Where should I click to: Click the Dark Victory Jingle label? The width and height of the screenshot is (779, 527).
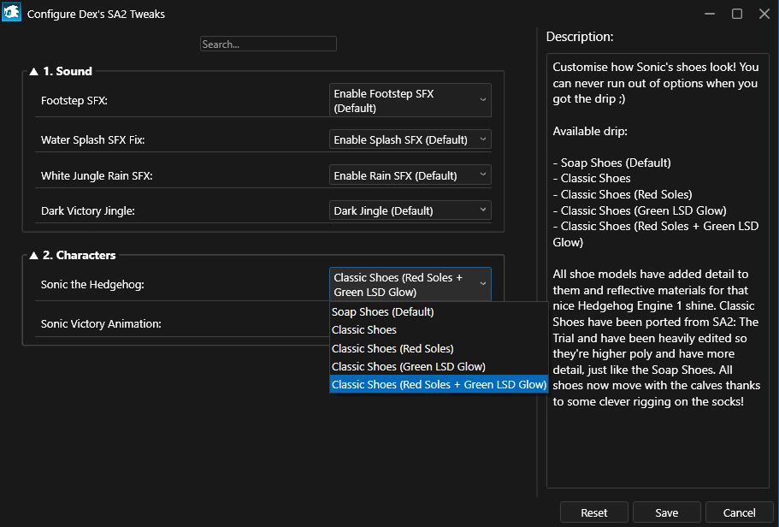pos(87,210)
